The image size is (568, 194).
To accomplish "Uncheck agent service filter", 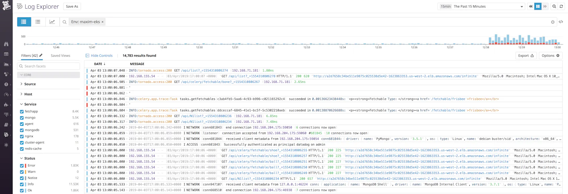I will (22, 124).
